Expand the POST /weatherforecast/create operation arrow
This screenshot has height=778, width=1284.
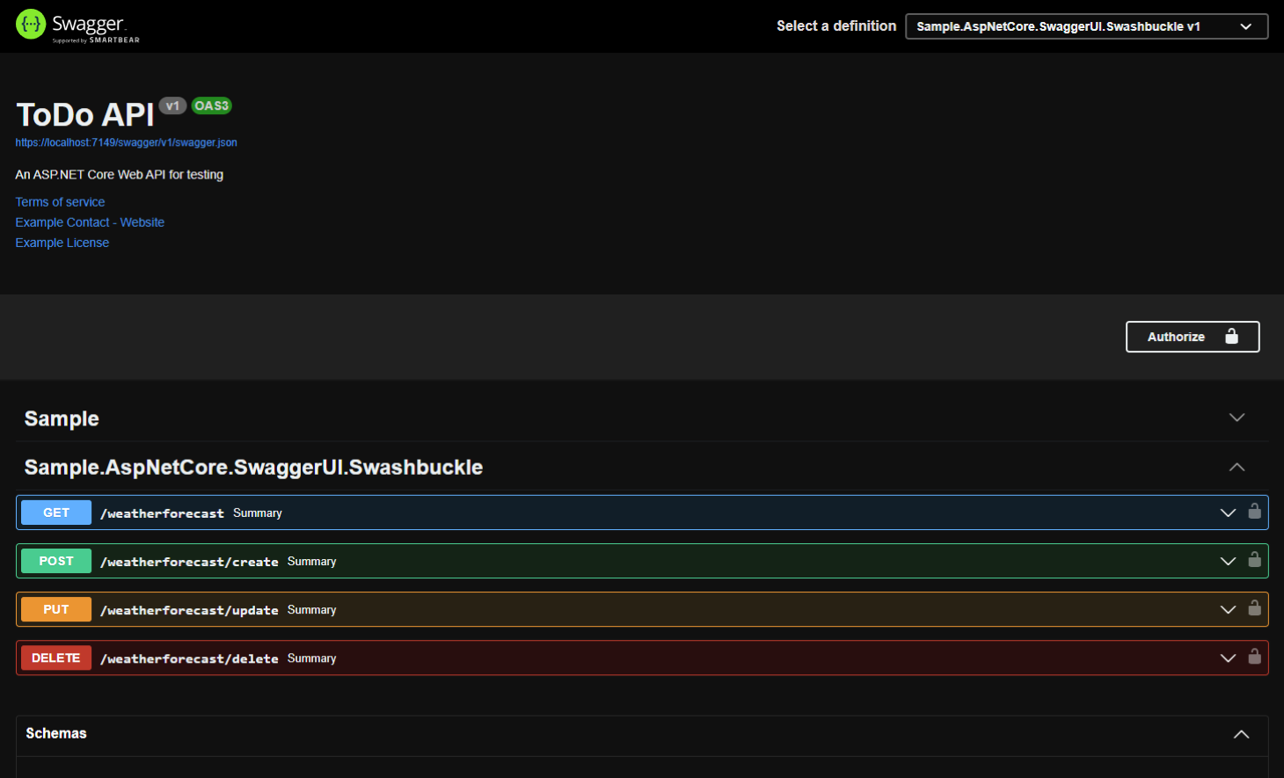[x=1229, y=561]
